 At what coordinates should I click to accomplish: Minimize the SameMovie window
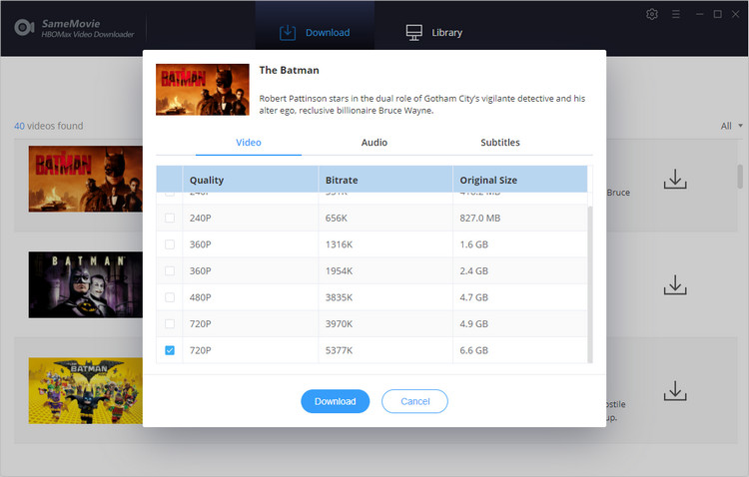point(700,14)
